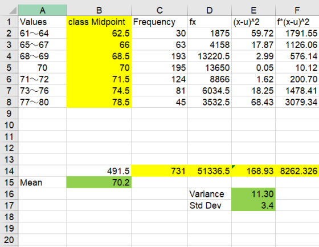Click squared deviation cell 17.87
Screen dimensions: 319x247
253,44
